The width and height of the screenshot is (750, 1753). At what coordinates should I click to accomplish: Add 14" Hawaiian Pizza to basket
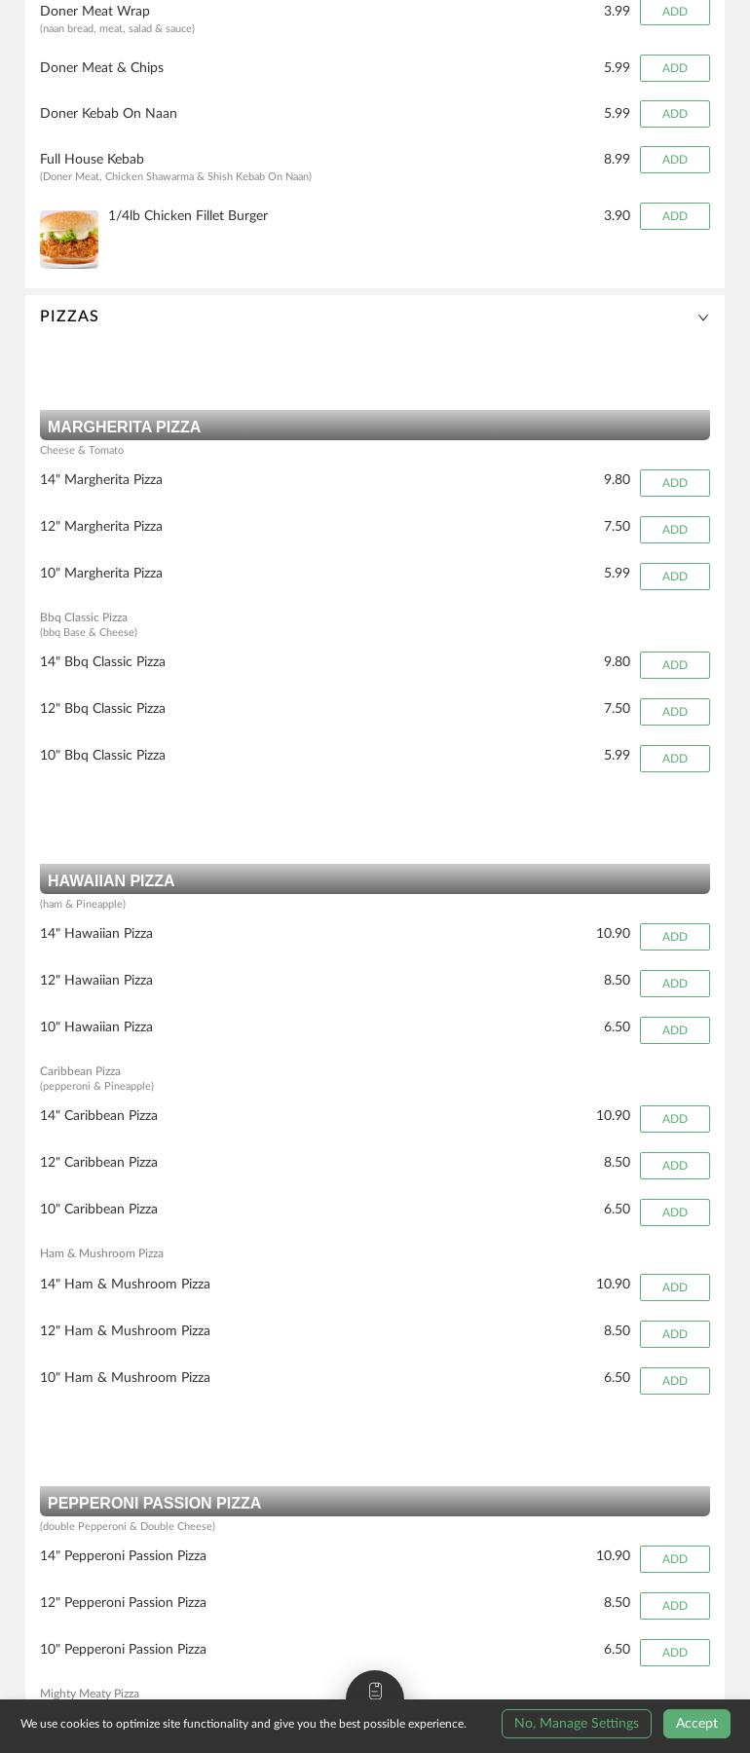(674, 937)
